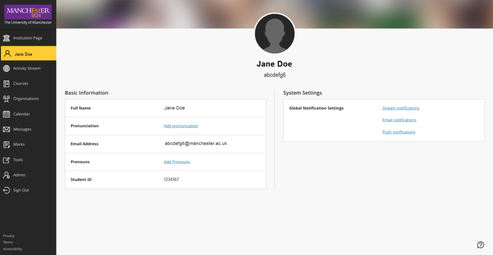Click the Privacy footer link
The image size is (493, 255).
(9, 236)
